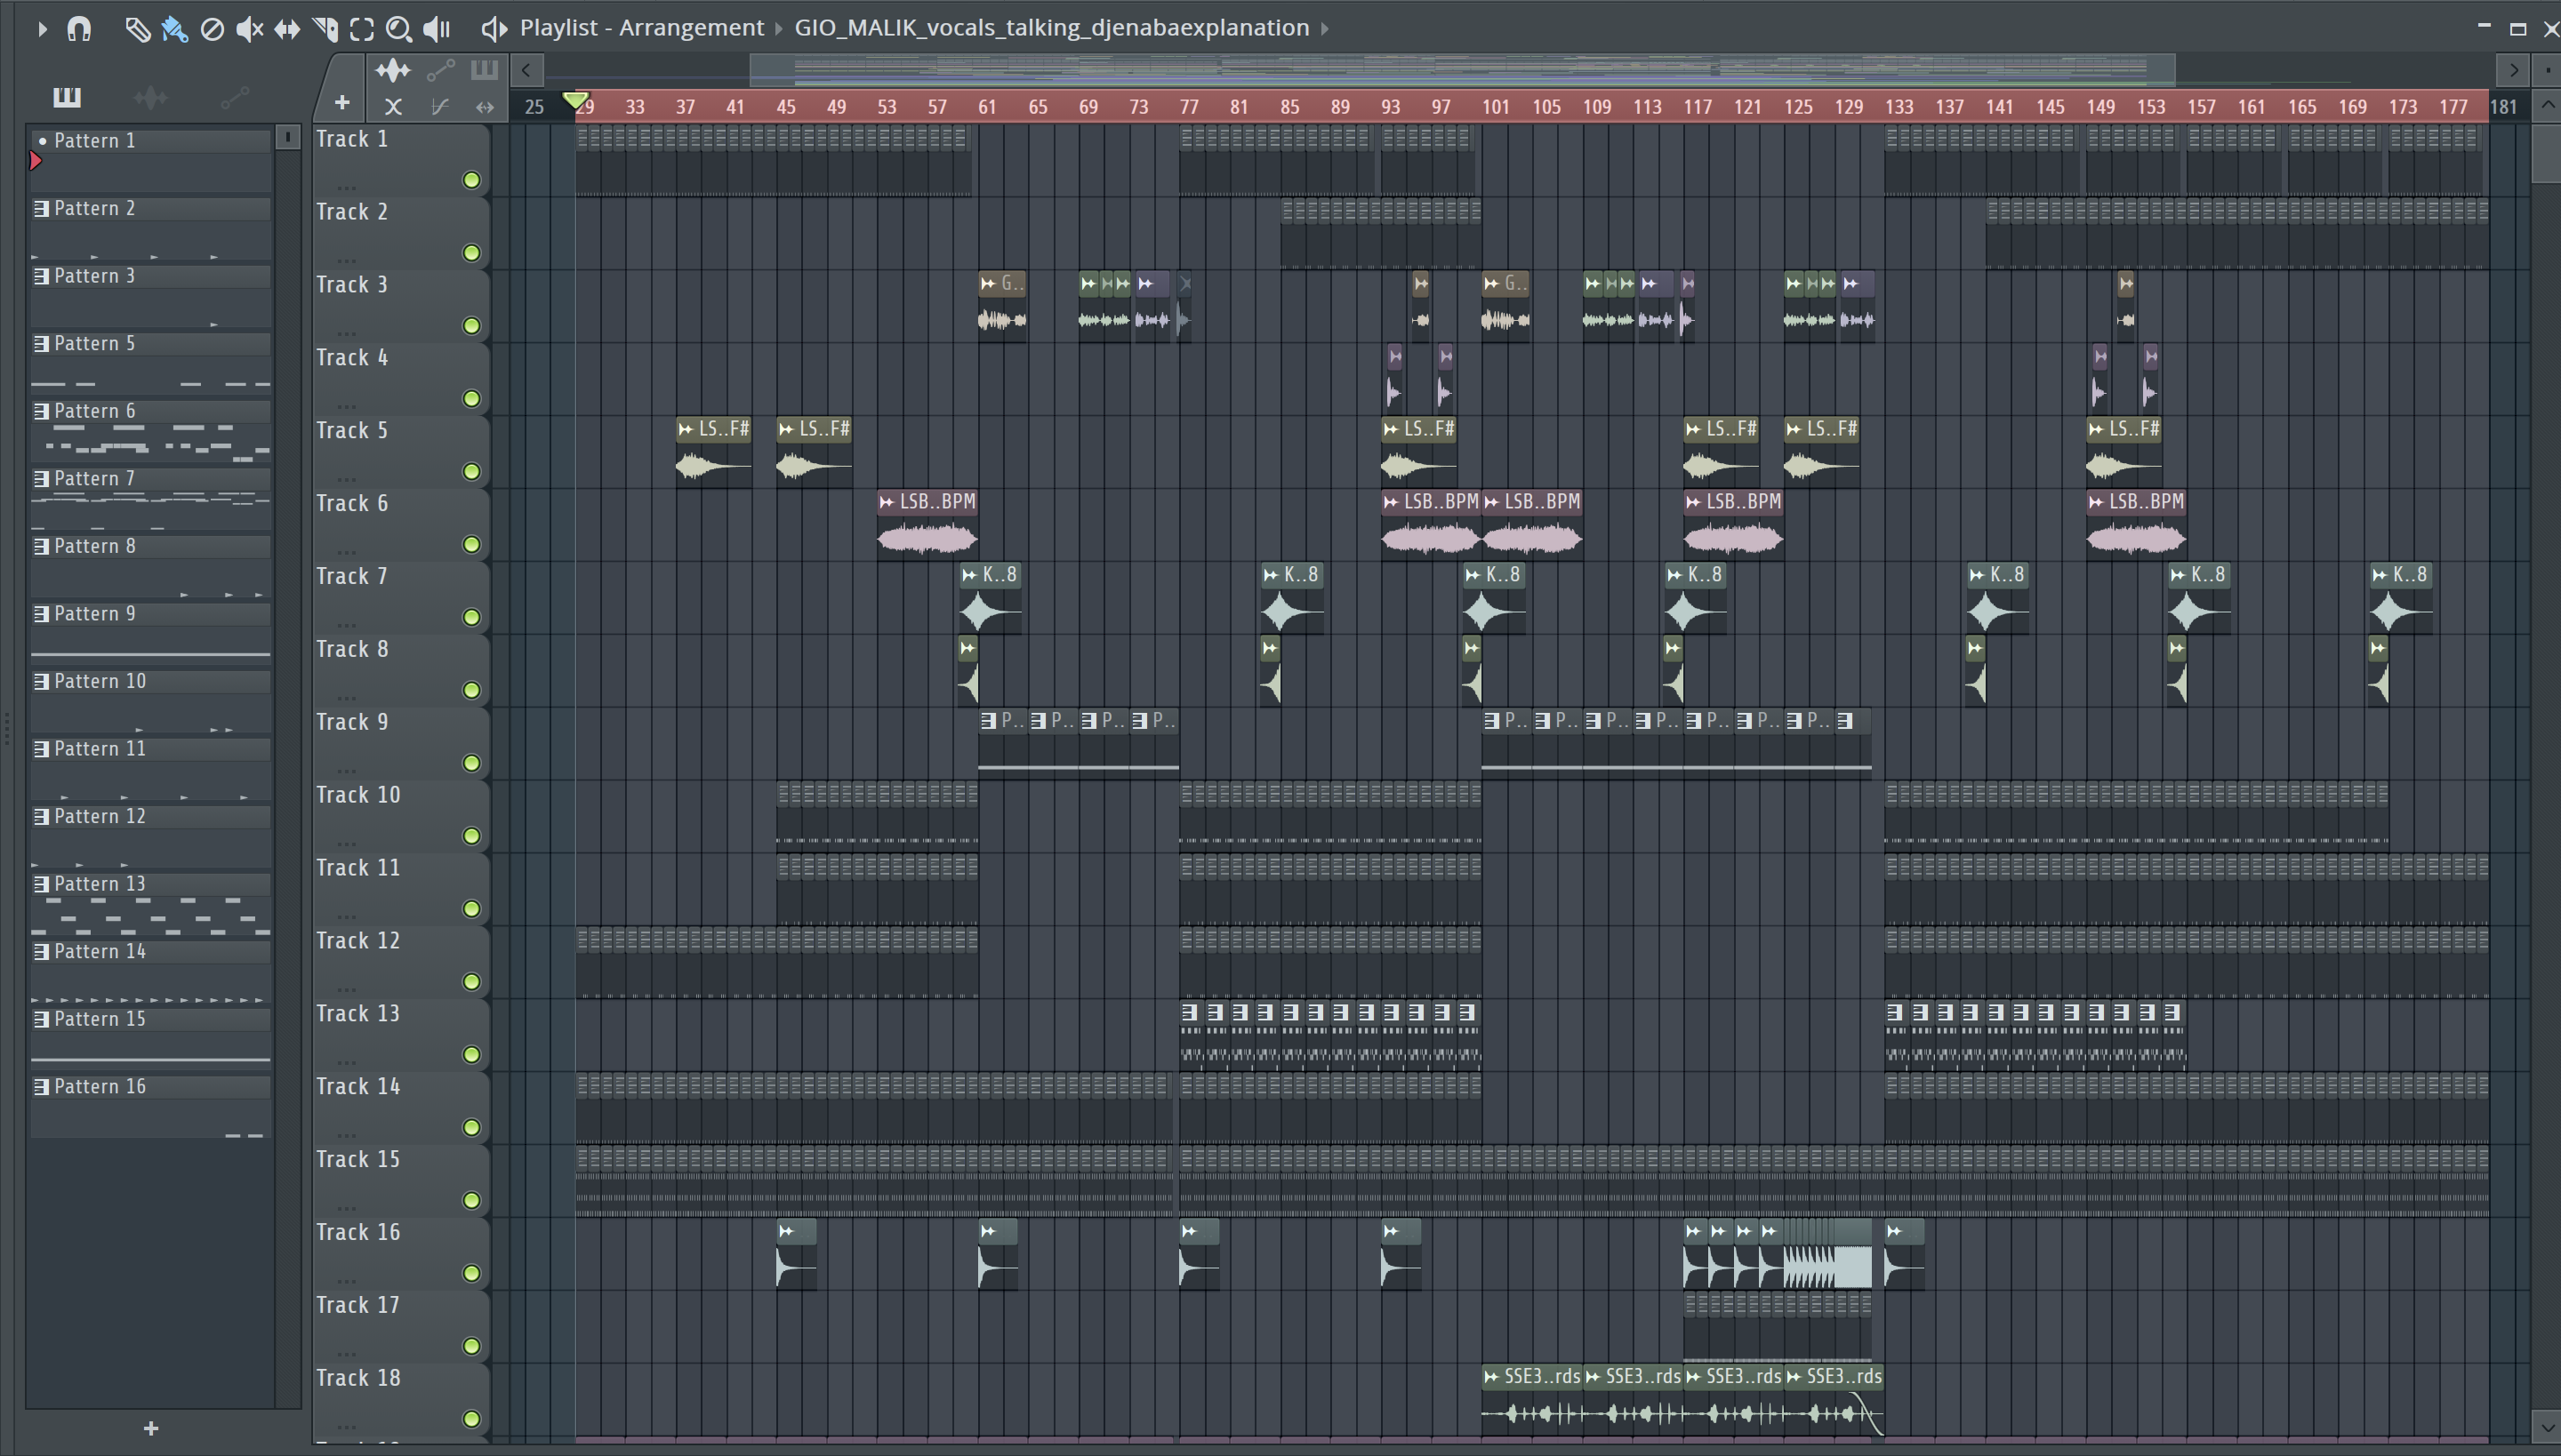
Task: Open Track 6 options dots
Action: (x=346, y=552)
